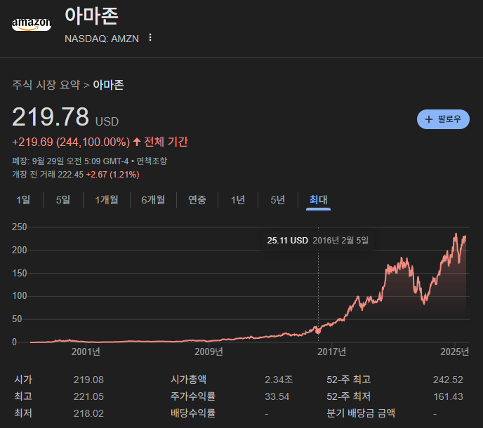Click the chart data point marker

318,331
